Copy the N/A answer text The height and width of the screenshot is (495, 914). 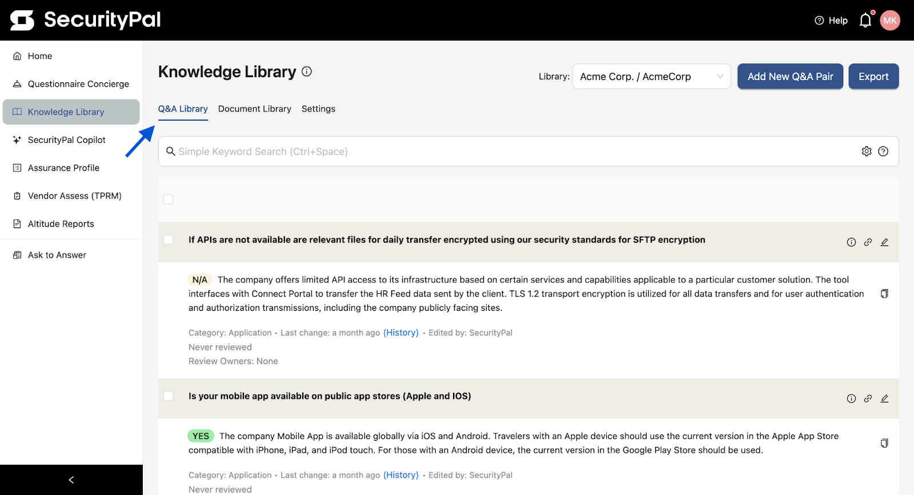pos(884,294)
